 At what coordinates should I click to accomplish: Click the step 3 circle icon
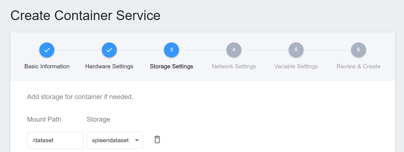point(171,50)
